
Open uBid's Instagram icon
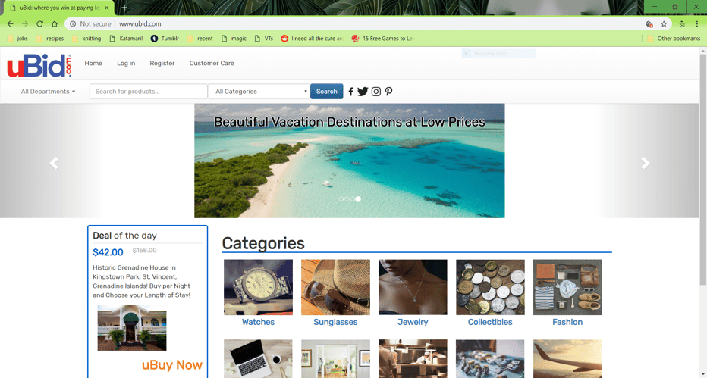(x=376, y=92)
